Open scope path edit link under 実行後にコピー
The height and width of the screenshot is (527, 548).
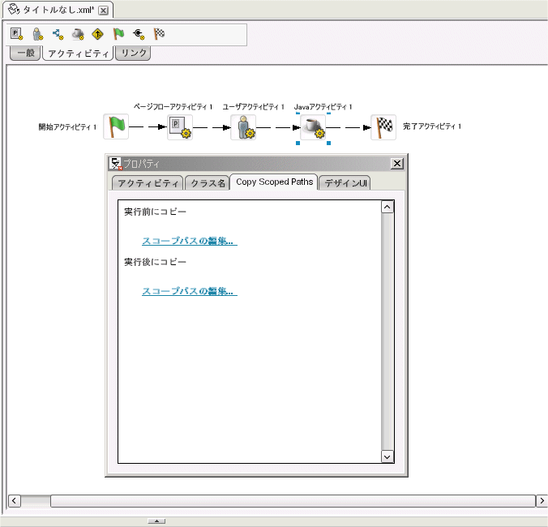(190, 291)
